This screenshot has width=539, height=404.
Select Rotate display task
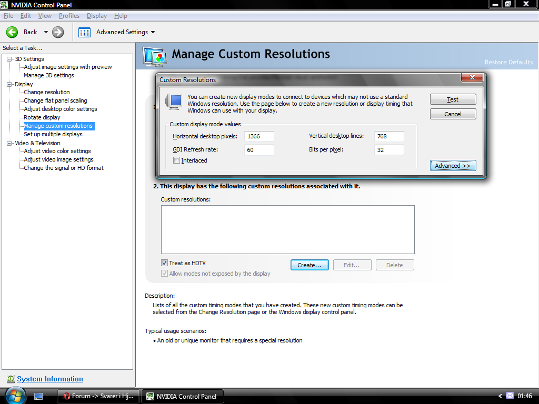point(42,117)
